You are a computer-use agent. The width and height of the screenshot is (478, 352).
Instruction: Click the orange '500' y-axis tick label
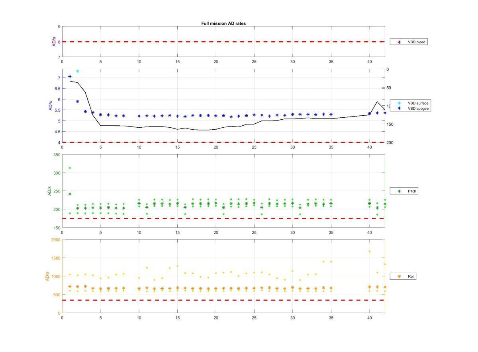point(57,295)
